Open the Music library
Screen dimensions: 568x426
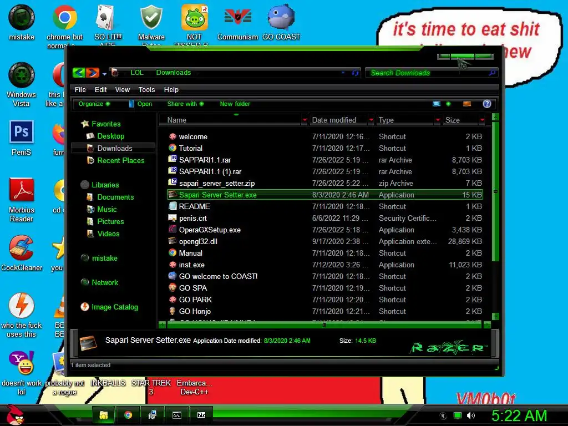coord(107,209)
